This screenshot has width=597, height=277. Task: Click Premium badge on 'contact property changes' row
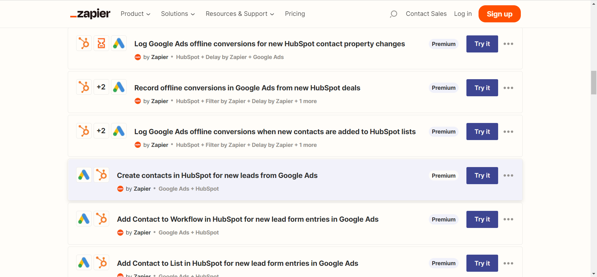444,44
